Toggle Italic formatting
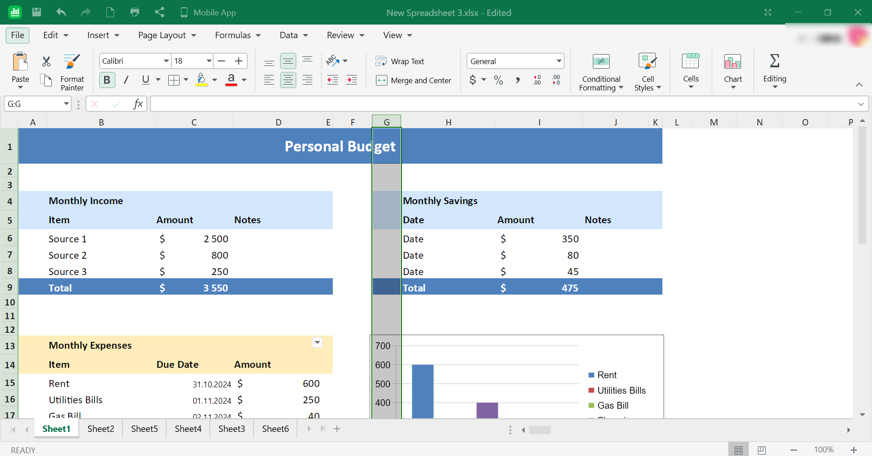The height and width of the screenshot is (456, 872). (126, 80)
